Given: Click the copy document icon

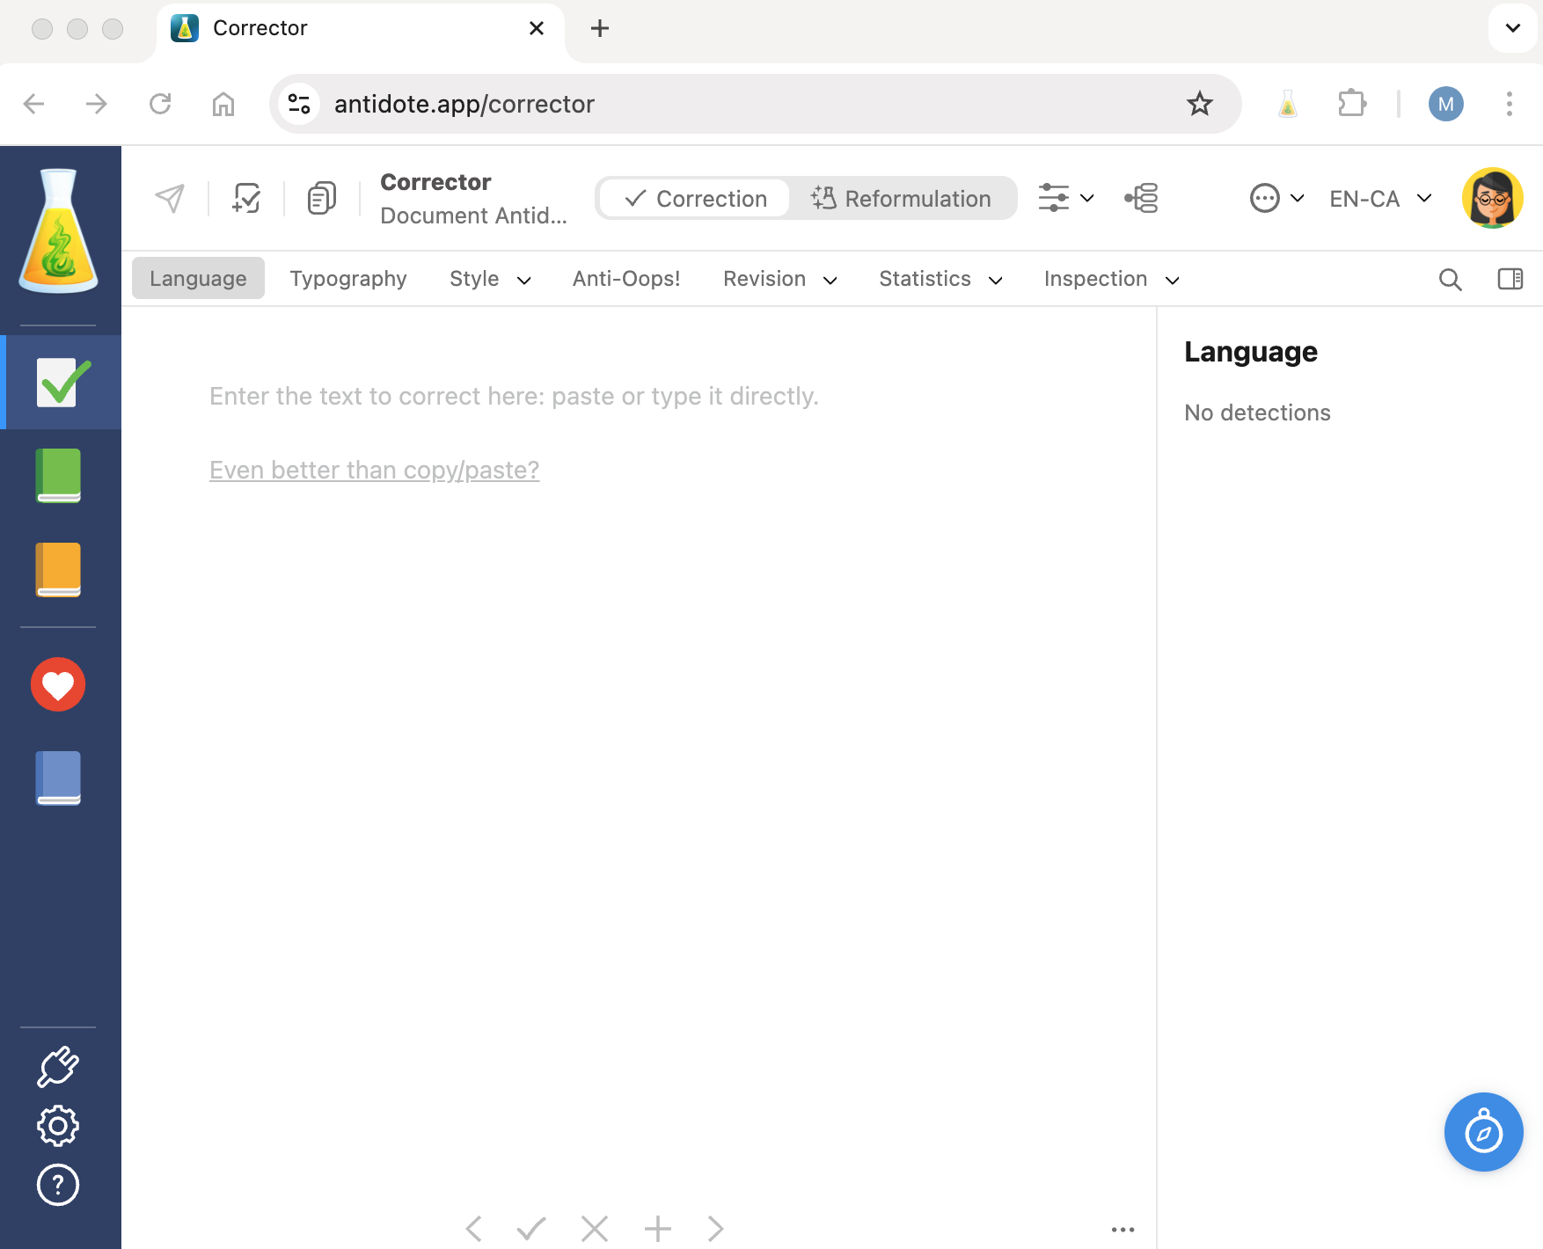Looking at the screenshot, I should (322, 199).
